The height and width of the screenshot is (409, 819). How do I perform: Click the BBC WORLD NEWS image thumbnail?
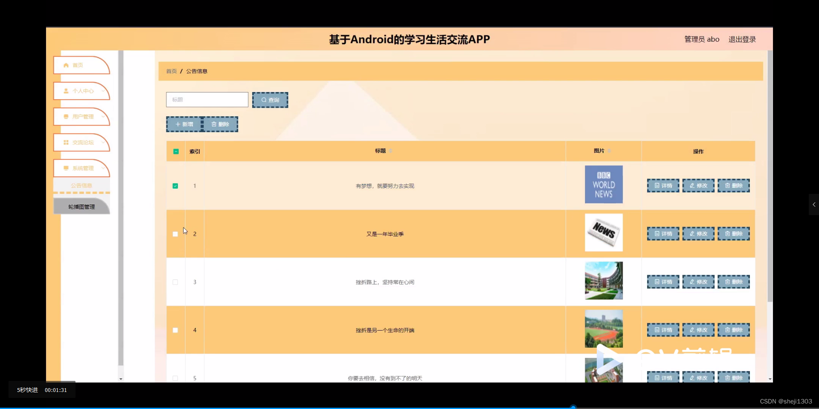[x=603, y=184]
